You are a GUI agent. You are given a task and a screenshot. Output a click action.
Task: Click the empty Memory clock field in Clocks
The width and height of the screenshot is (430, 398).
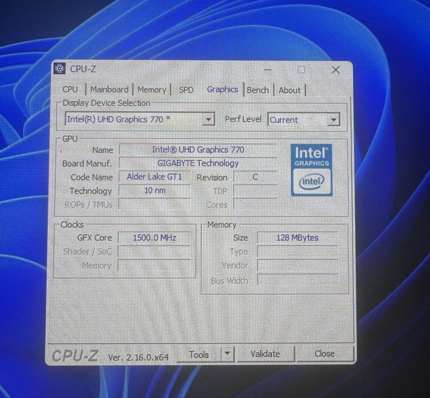(154, 265)
